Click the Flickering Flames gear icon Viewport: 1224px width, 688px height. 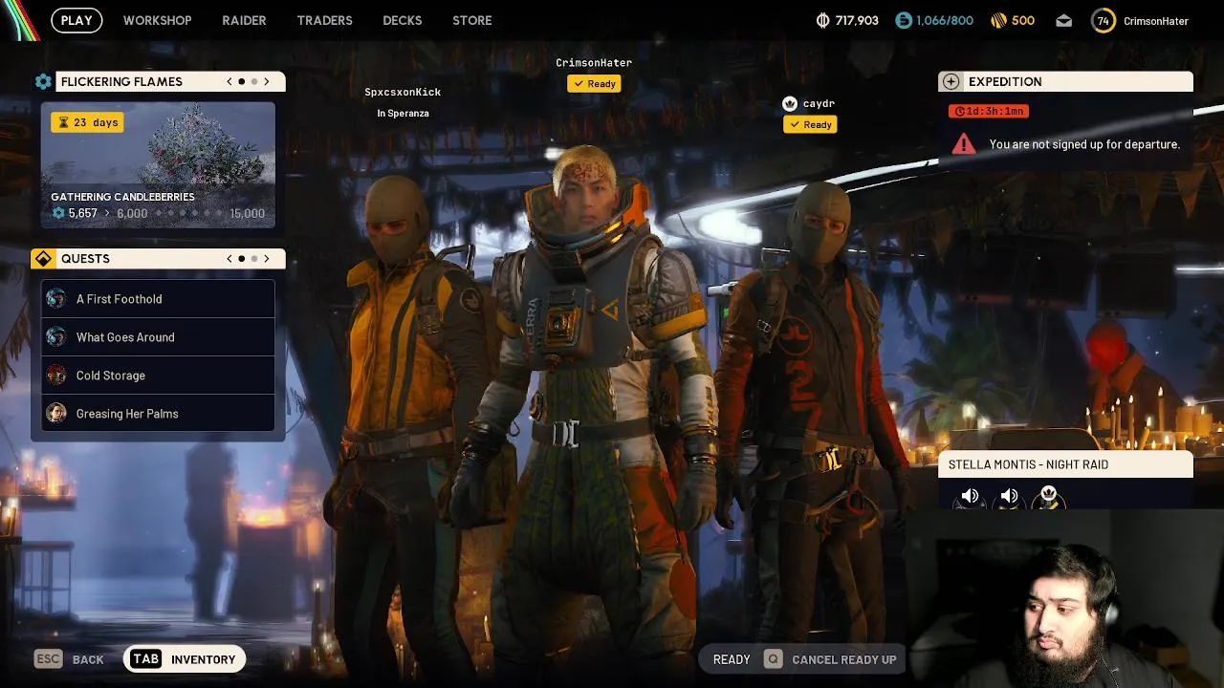pyautogui.click(x=43, y=81)
